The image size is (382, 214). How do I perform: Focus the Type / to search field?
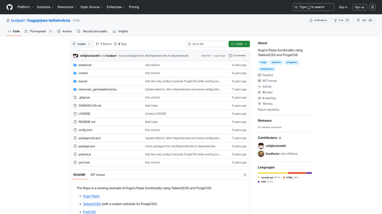point(313,7)
